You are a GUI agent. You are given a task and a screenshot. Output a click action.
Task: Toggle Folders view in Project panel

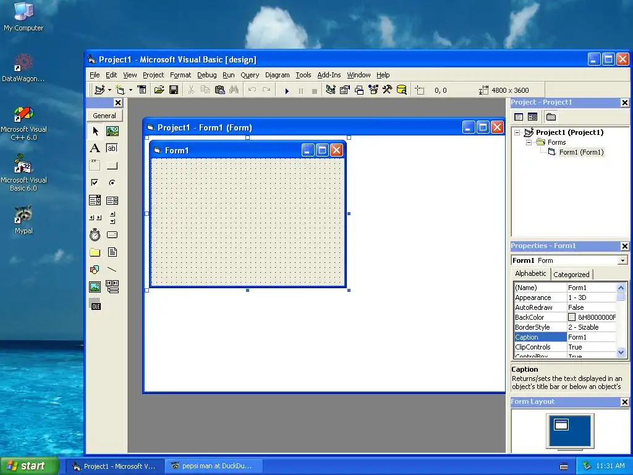click(551, 117)
